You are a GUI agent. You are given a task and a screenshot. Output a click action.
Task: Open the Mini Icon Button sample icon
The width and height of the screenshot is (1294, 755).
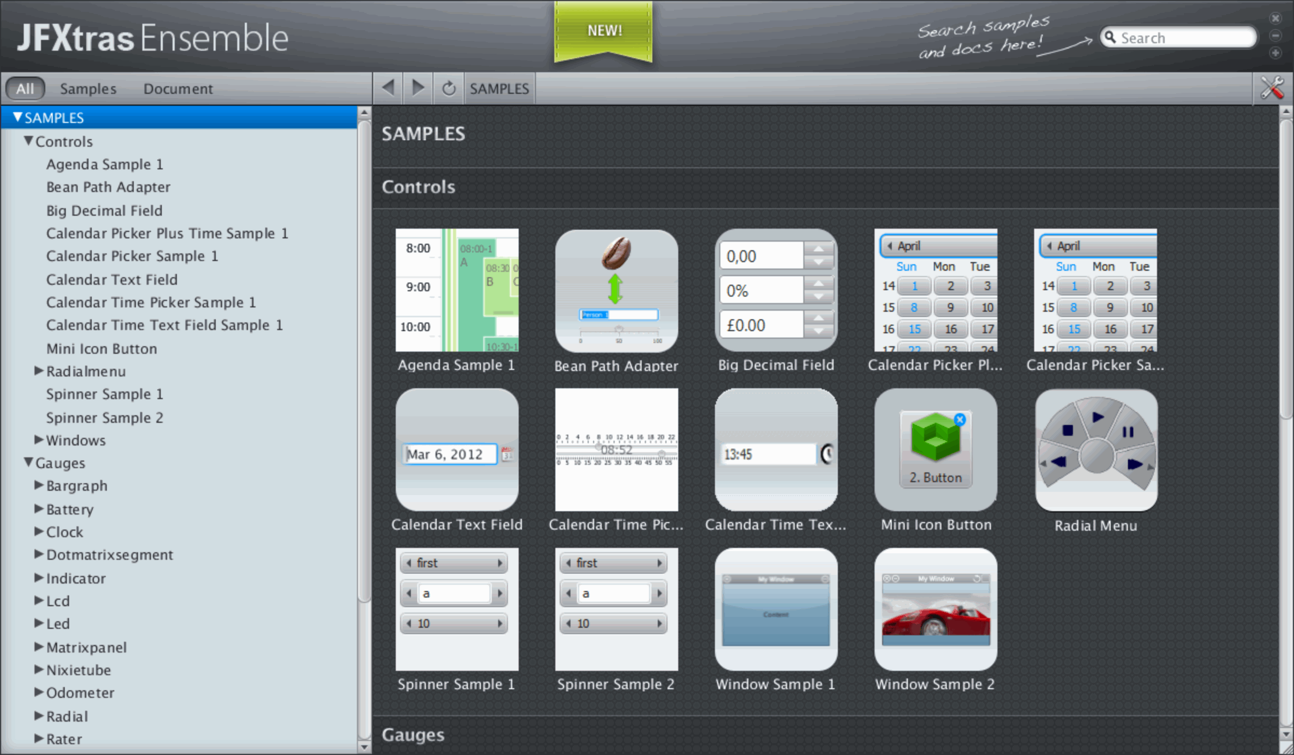tap(935, 450)
